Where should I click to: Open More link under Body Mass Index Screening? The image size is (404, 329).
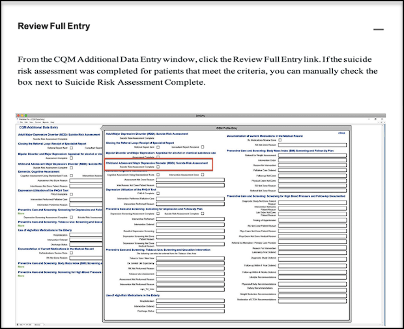21,267
